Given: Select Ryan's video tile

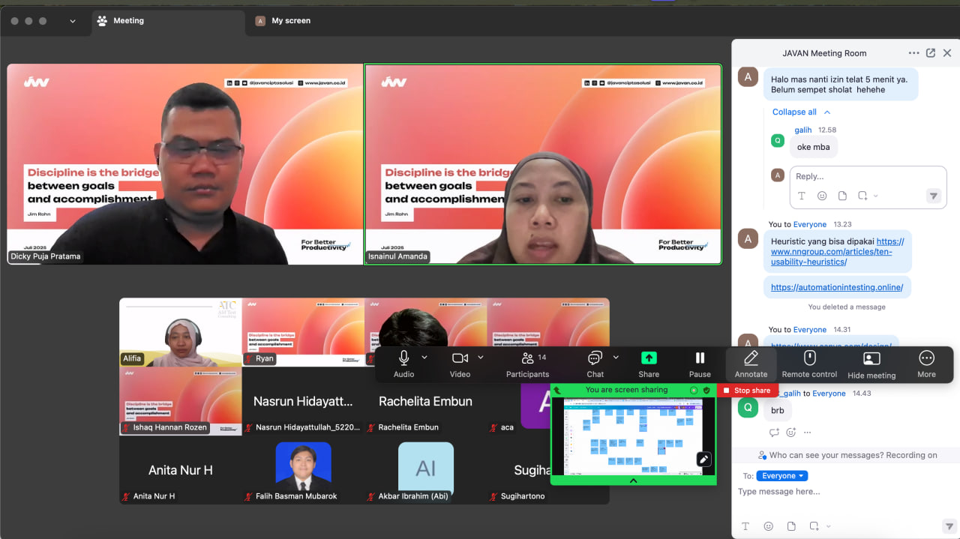Looking at the screenshot, I should (x=304, y=332).
